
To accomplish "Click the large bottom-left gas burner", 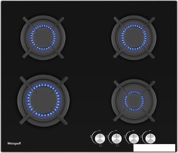I will pos(43,99).
